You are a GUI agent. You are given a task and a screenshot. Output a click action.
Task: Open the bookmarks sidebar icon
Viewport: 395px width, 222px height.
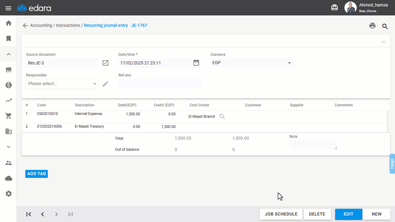[x=9, y=39]
